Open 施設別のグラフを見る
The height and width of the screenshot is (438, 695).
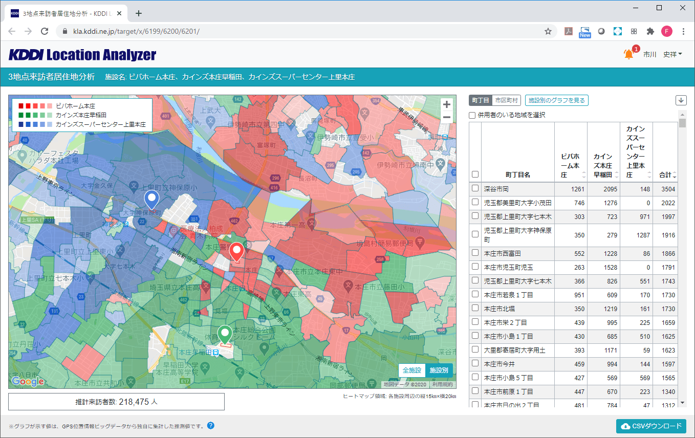(557, 100)
